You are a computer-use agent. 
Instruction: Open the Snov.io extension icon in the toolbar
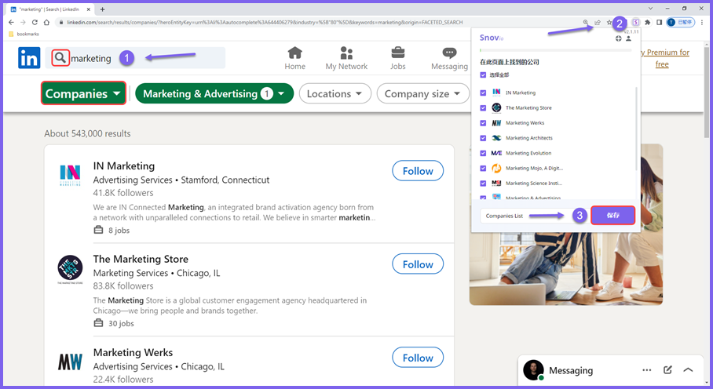click(x=636, y=22)
